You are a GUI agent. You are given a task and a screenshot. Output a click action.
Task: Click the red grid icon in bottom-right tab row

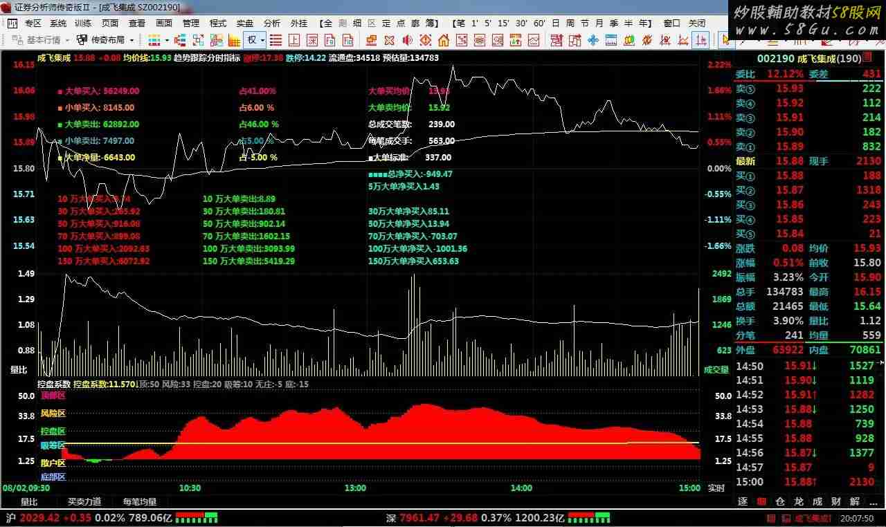pyautogui.click(x=761, y=501)
